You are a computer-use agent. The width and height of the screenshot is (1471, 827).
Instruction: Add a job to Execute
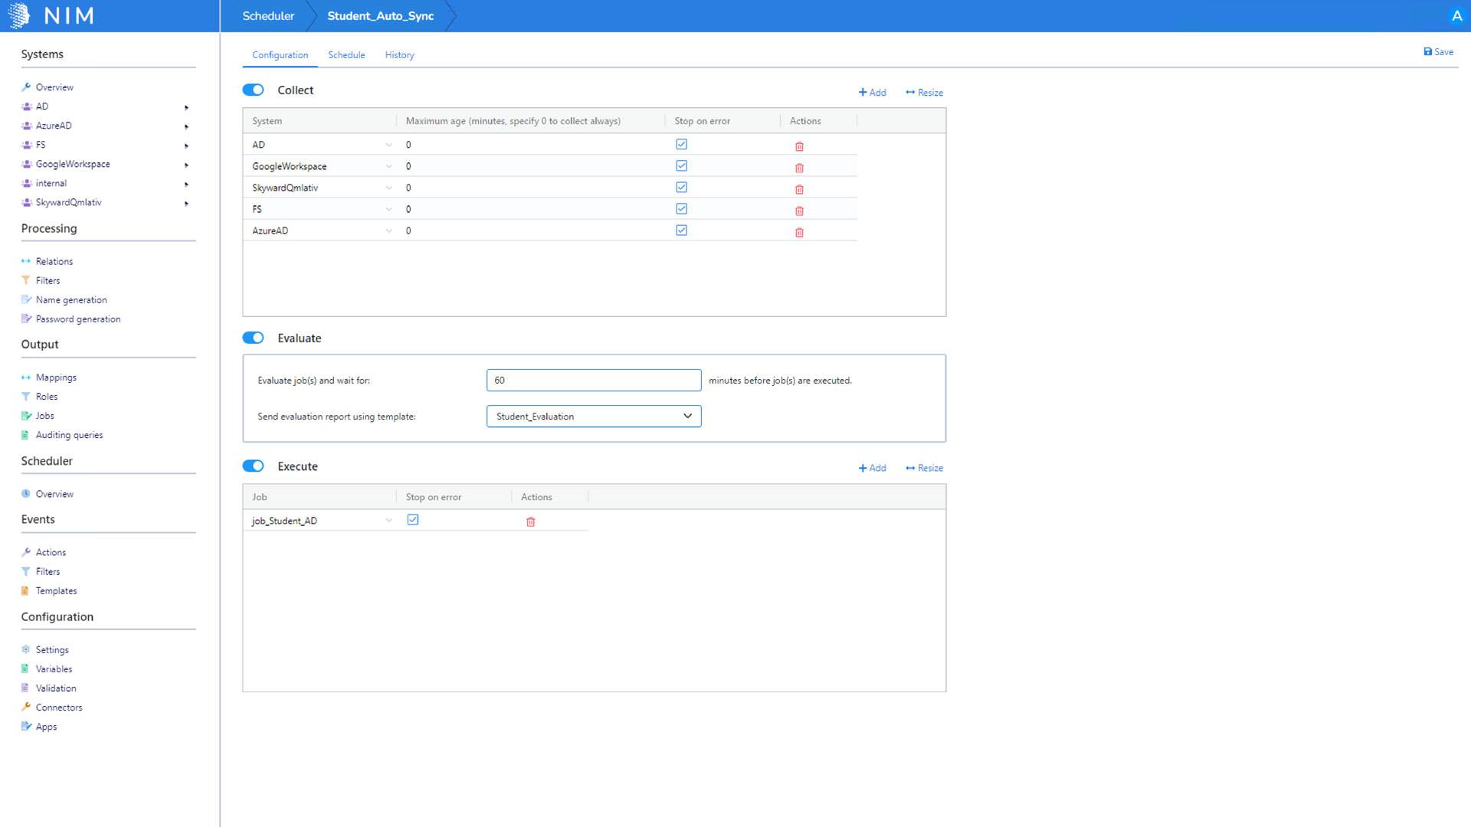click(872, 468)
